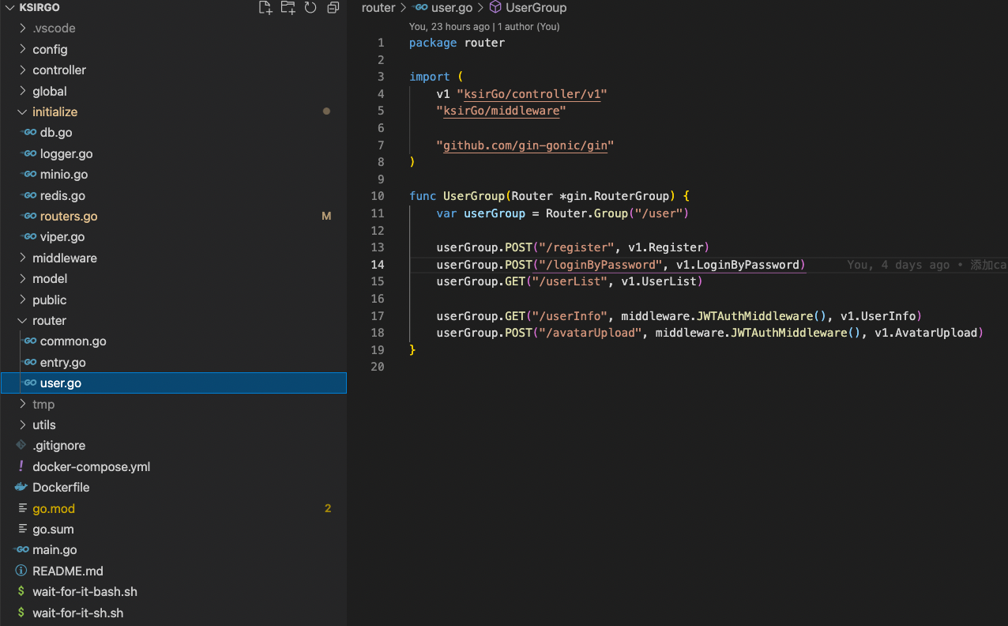Viewport: 1008px width, 626px height.
Task: Click the user.go breadcrumb segment
Action: [x=452, y=7]
